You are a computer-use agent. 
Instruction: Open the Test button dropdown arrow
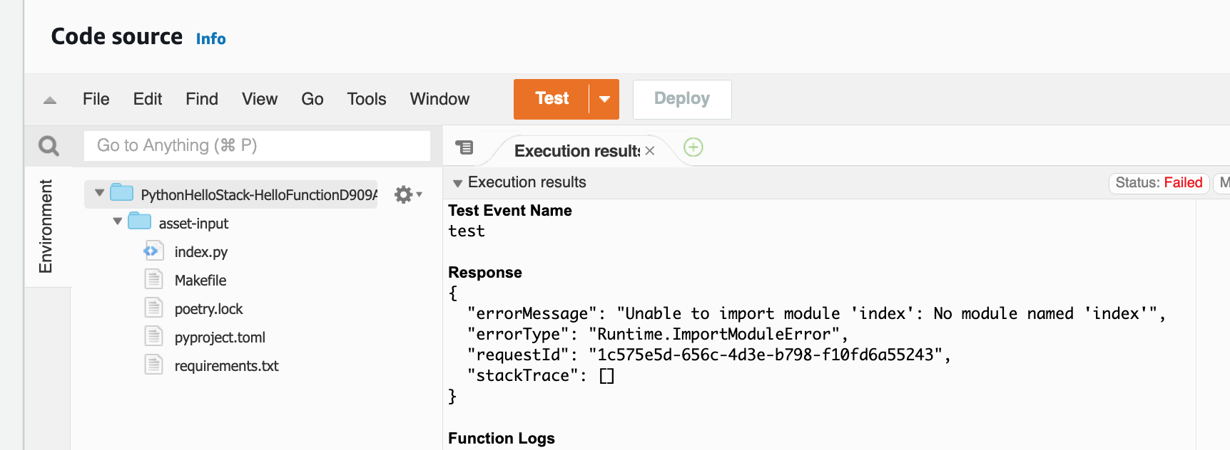(x=604, y=99)
